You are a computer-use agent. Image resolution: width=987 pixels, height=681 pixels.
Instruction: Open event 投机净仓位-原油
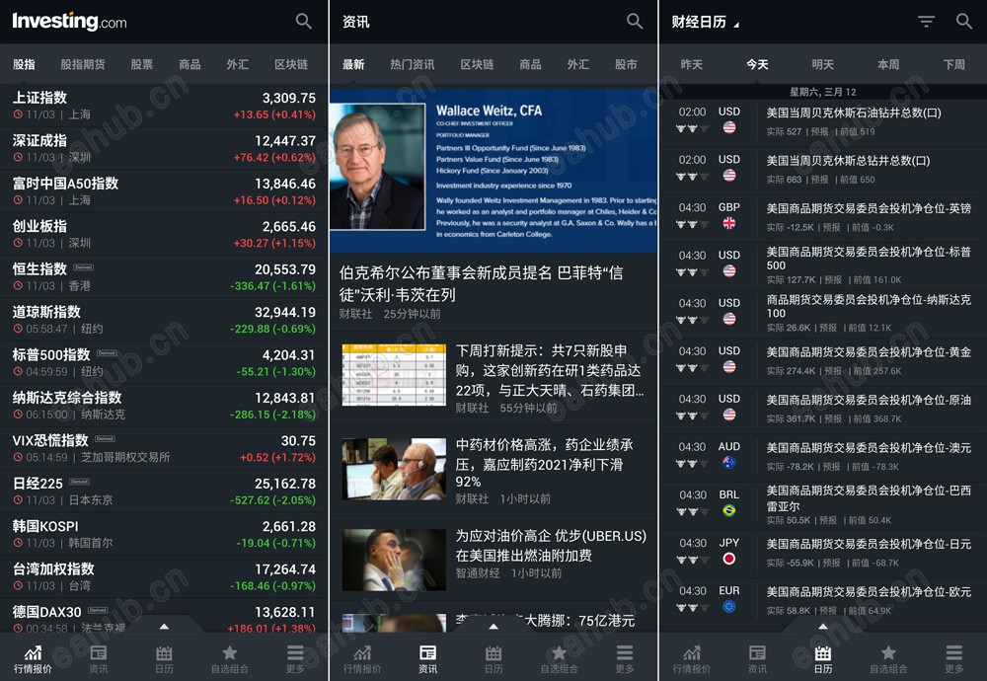pos(823,410)
